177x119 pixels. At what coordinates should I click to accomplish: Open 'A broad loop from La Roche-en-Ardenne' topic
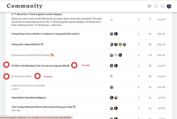[x=45, y=34]
